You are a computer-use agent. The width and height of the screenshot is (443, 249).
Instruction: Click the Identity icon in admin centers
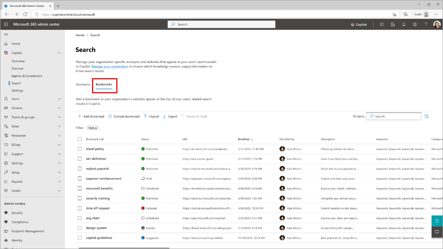pos(6,240)
